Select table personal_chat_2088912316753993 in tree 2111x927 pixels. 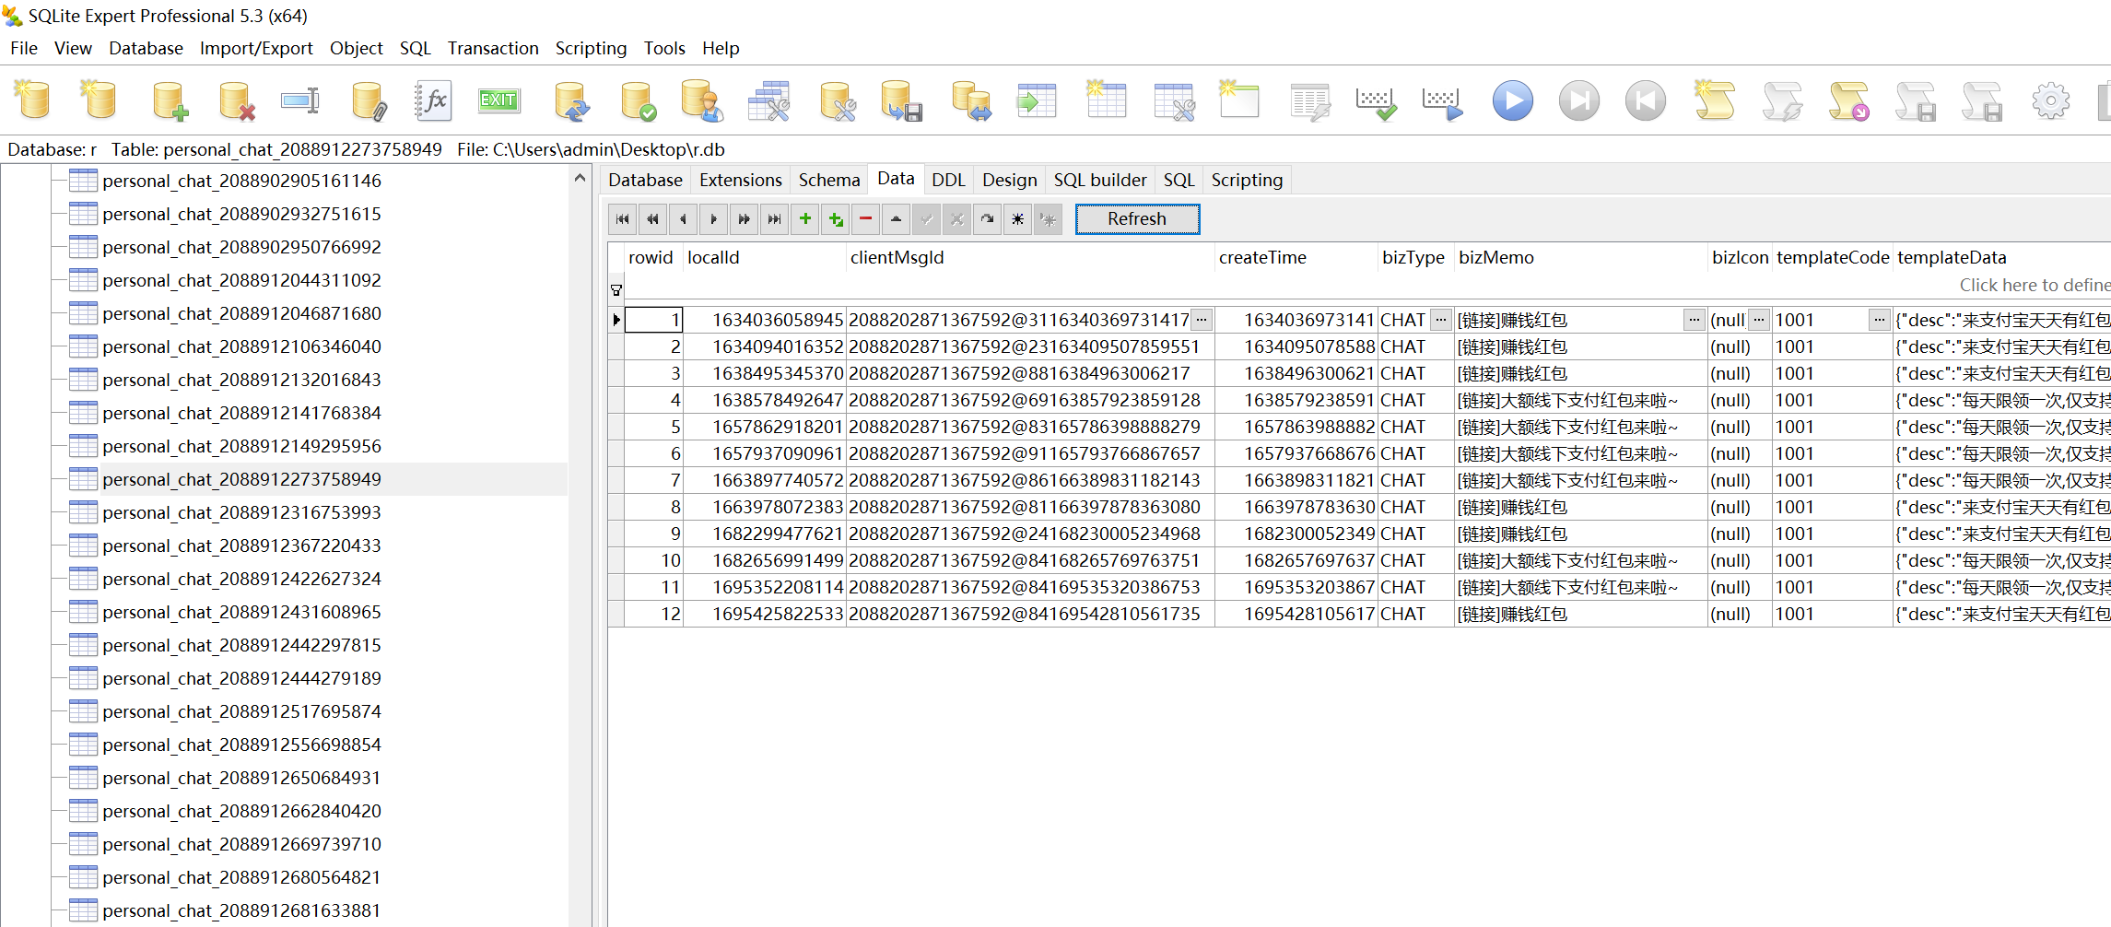point(241,512)
